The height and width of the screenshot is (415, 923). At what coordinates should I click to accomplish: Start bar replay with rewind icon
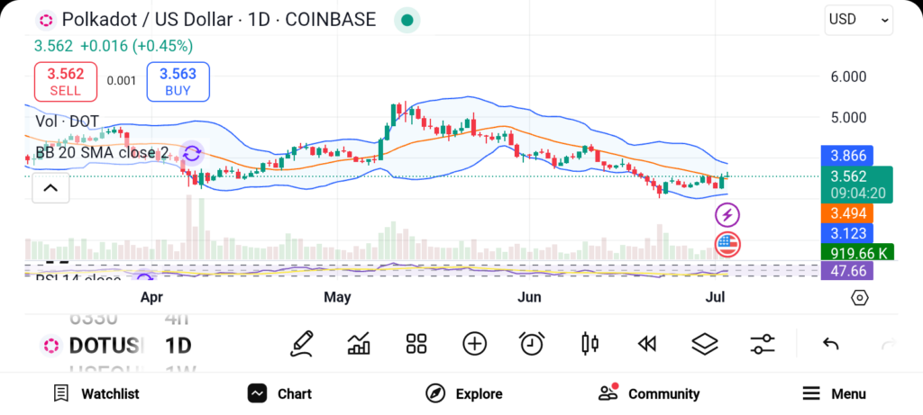(x=646, y=343)
